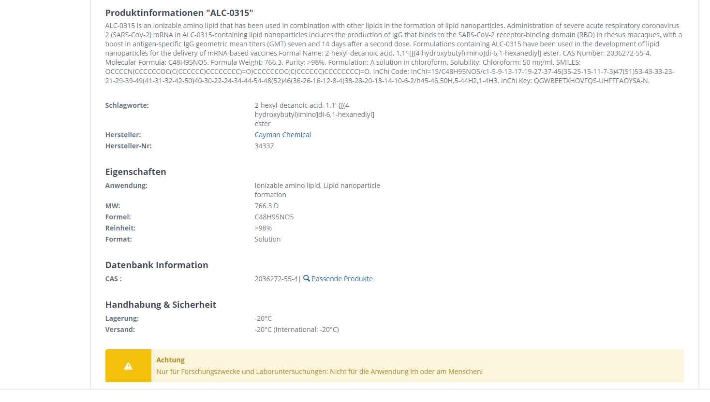Viewport: 710px width, 402px height.
Task: Open the Cayman Chemical manufacturer link
Action: pyautogui.click(x=282, y=135)
